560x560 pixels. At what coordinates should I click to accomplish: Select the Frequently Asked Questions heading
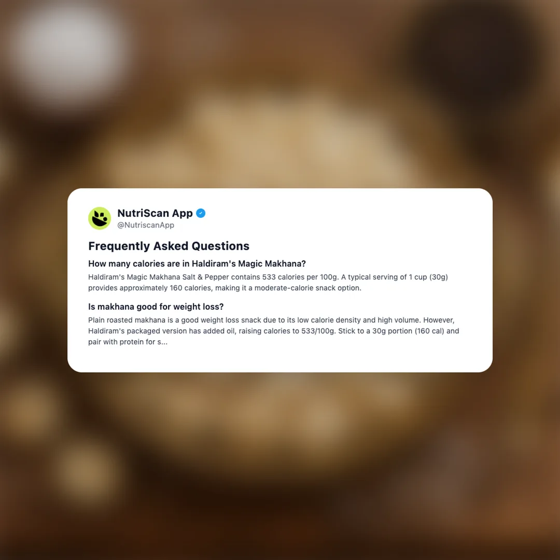(169, 246)
